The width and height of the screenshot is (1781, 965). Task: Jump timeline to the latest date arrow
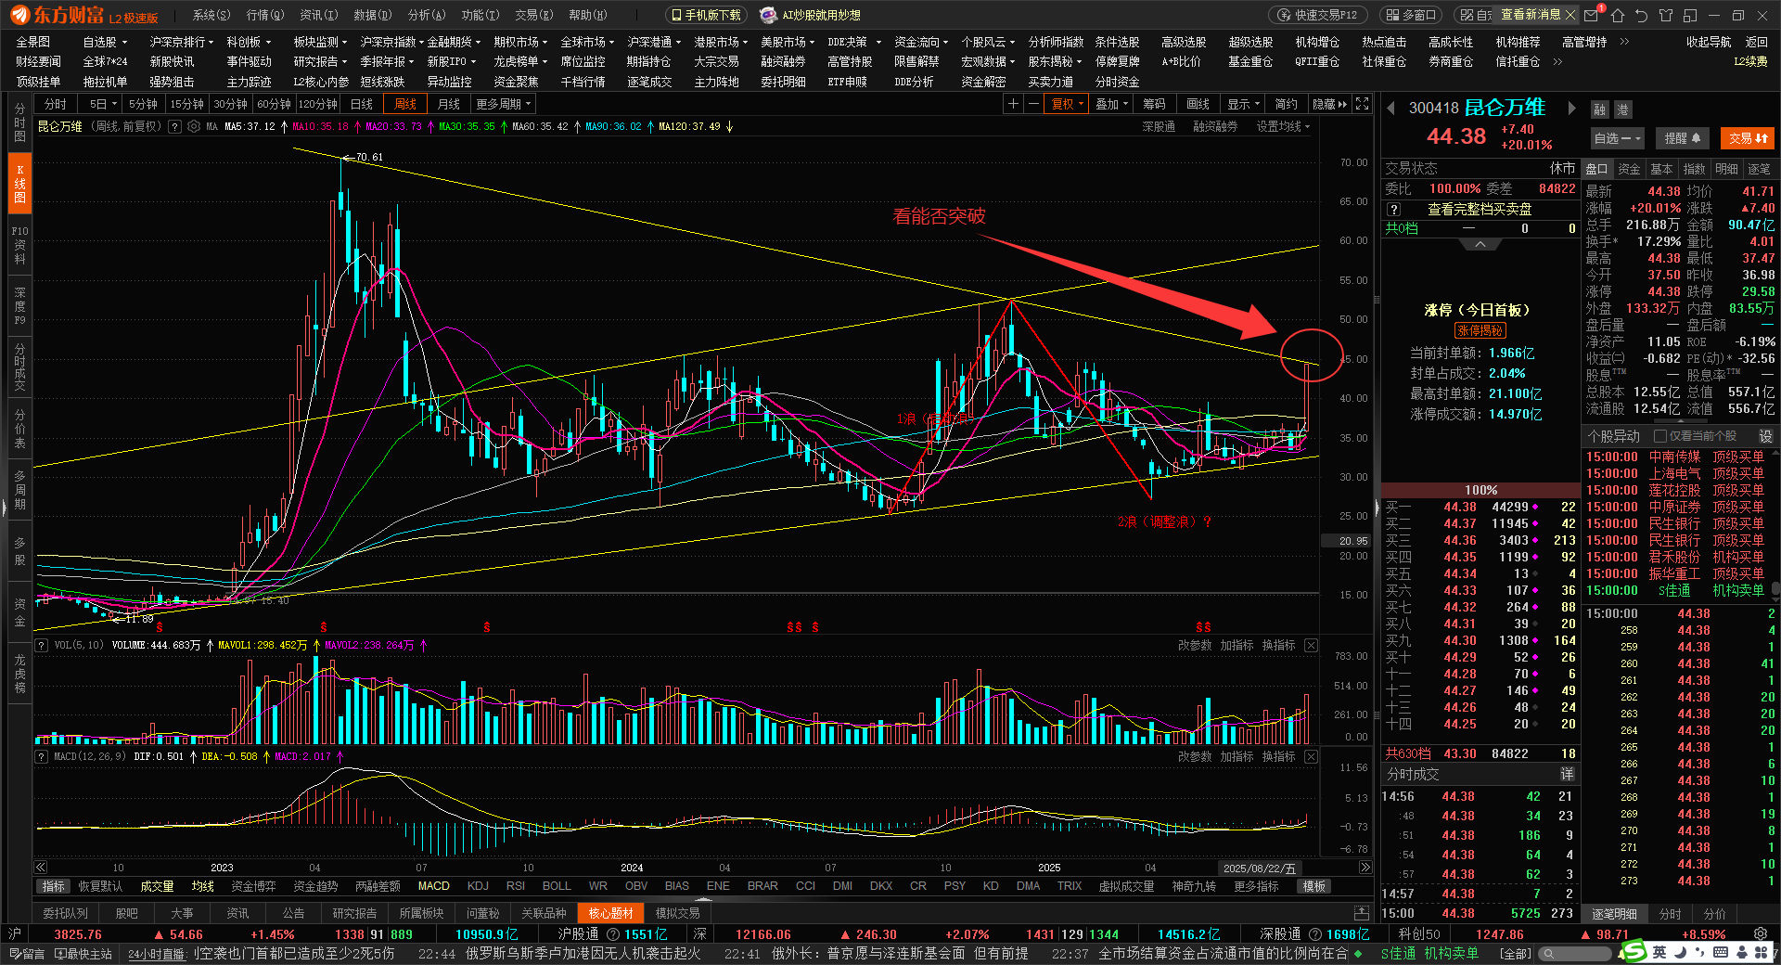1365,868
